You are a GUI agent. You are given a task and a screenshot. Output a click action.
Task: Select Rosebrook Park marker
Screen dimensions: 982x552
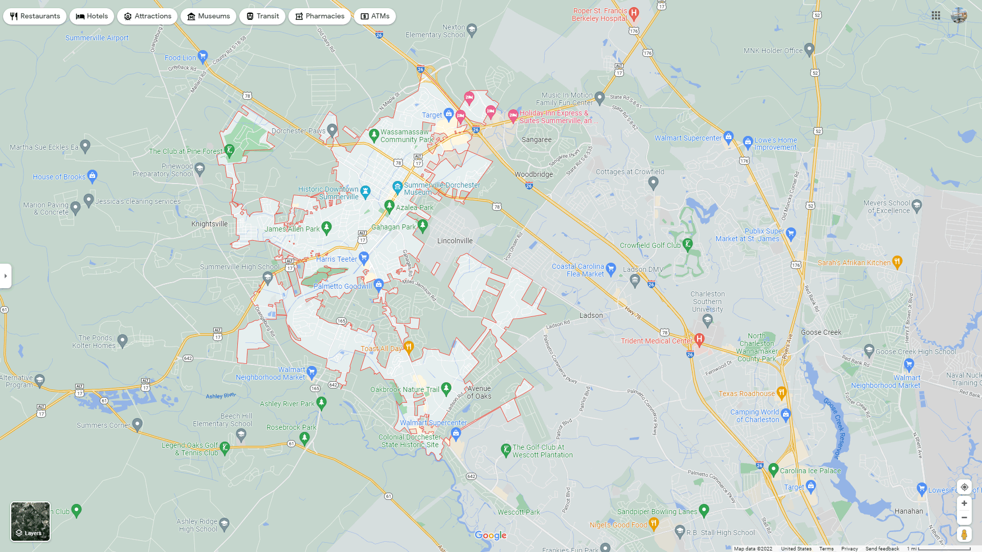(305, 438)
